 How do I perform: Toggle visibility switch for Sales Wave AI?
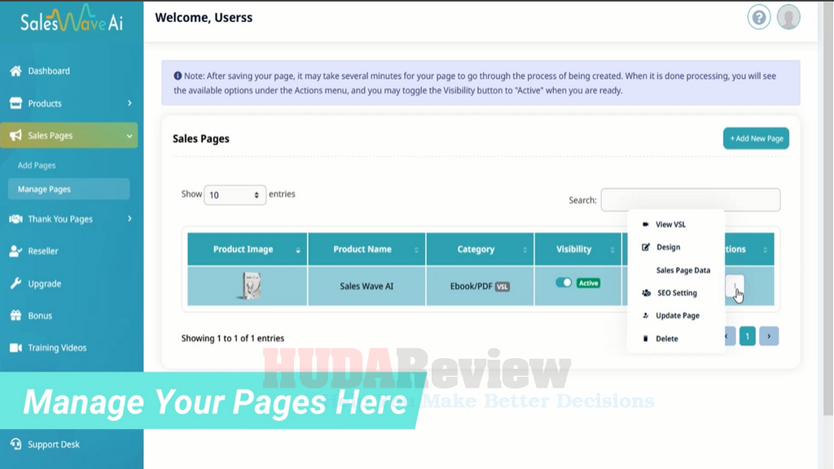[564, 283]
